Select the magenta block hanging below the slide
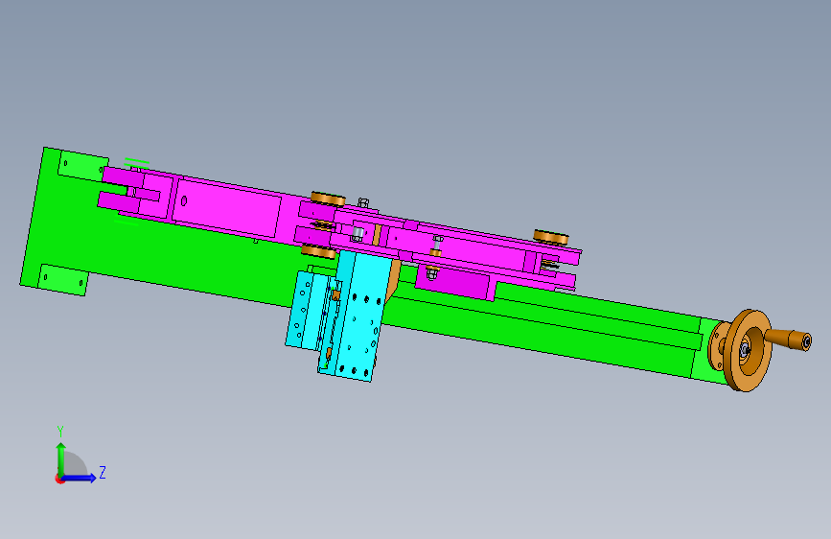831x539 pixels. (x=454, y=281)
